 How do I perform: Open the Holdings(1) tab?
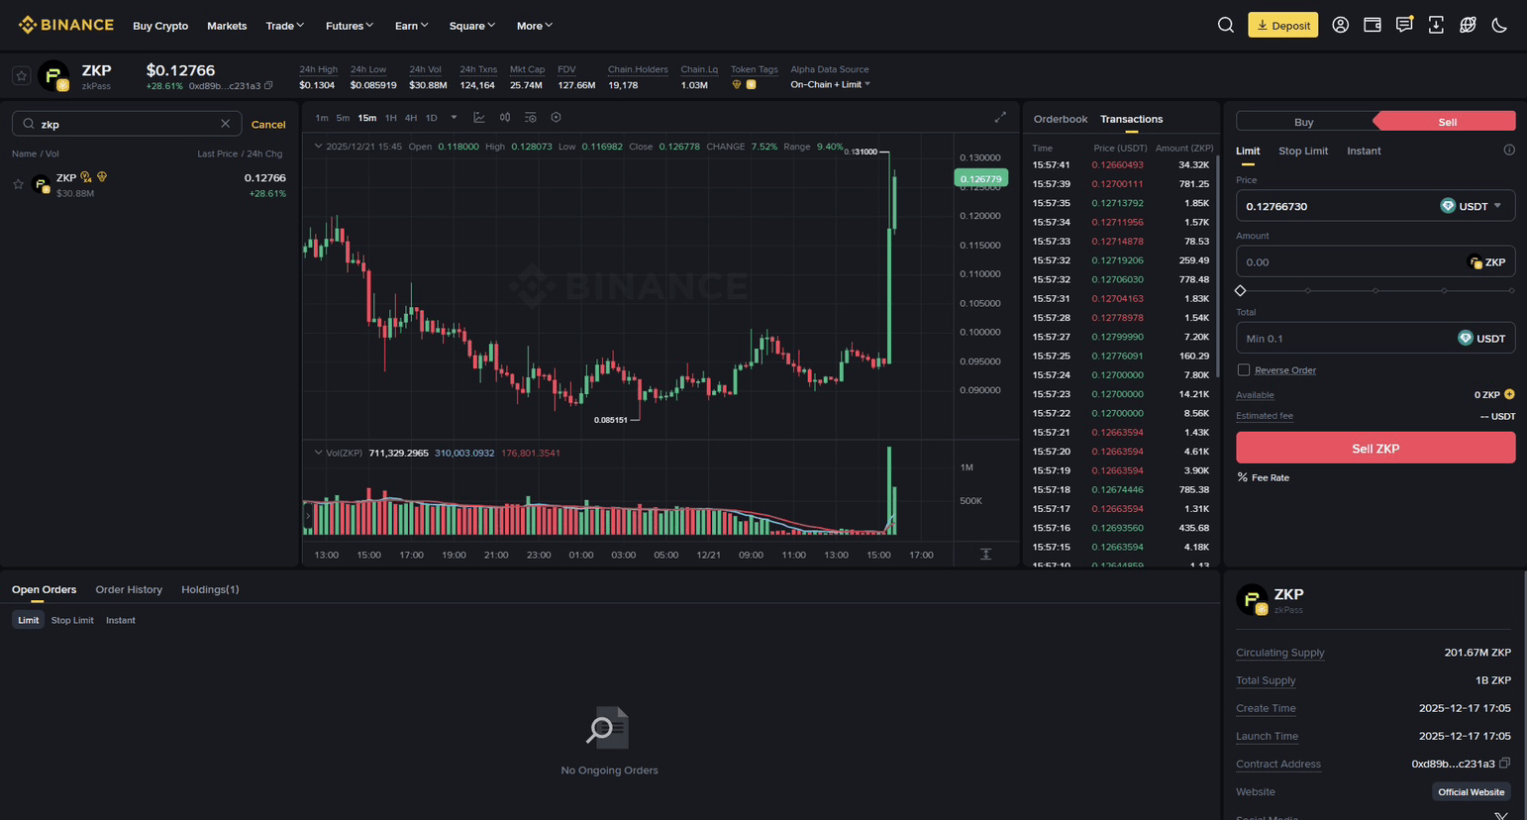[x=210, y=589]
